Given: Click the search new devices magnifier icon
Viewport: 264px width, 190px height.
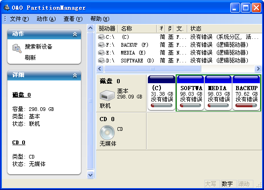Looking at the screenshot, I should tap(17, 49).
